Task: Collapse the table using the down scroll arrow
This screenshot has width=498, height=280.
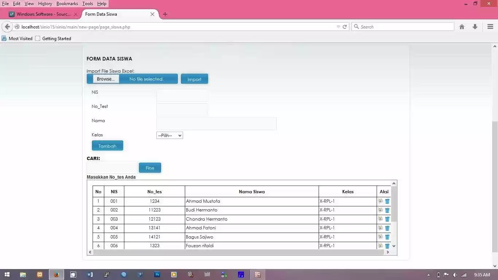Action: (393, 246)
